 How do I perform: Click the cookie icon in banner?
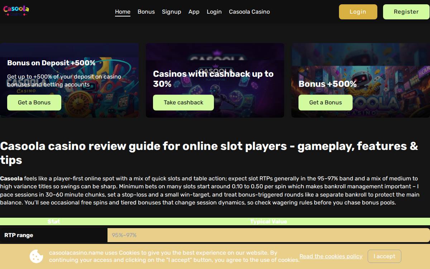36,256
